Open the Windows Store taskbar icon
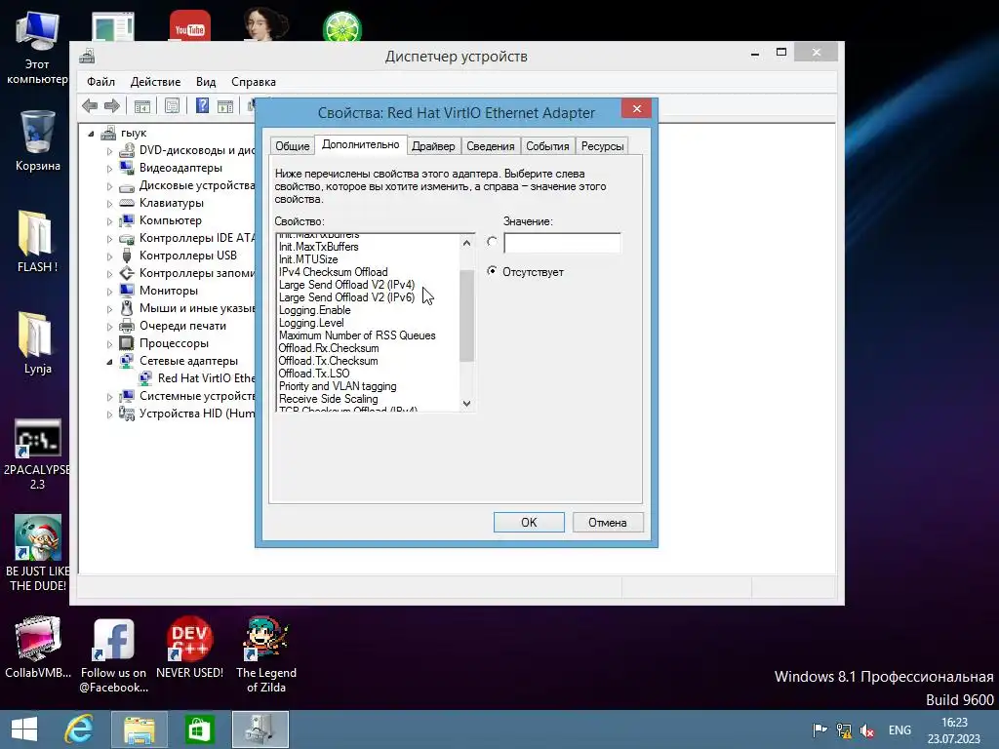Image resolution: width=999 pixels, height=749 pixels. tap(199, 729)
